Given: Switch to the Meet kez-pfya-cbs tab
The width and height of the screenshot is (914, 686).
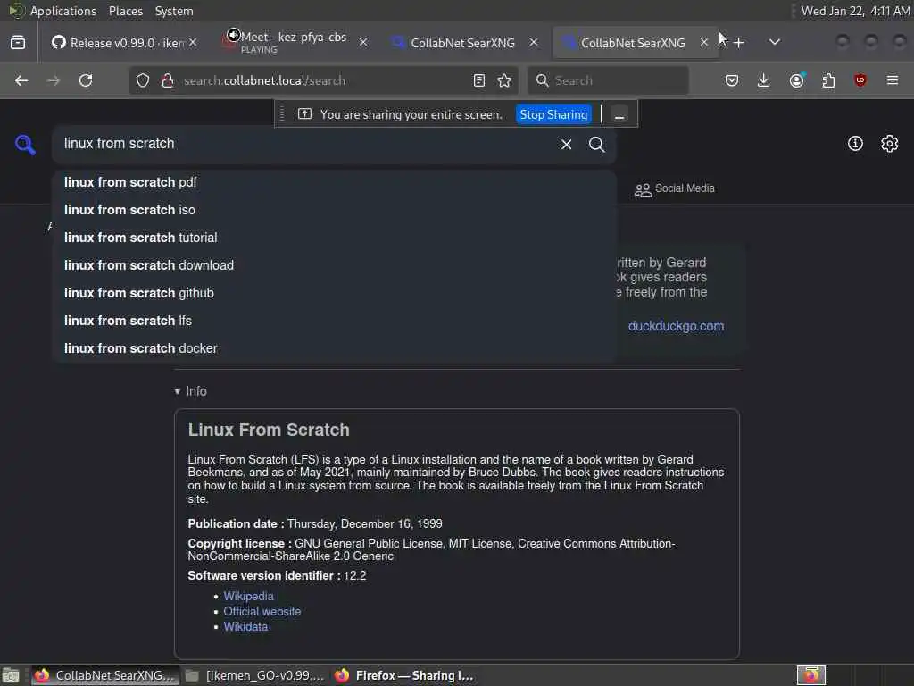Looking at the screenshot, I should [x=293, y=43].
